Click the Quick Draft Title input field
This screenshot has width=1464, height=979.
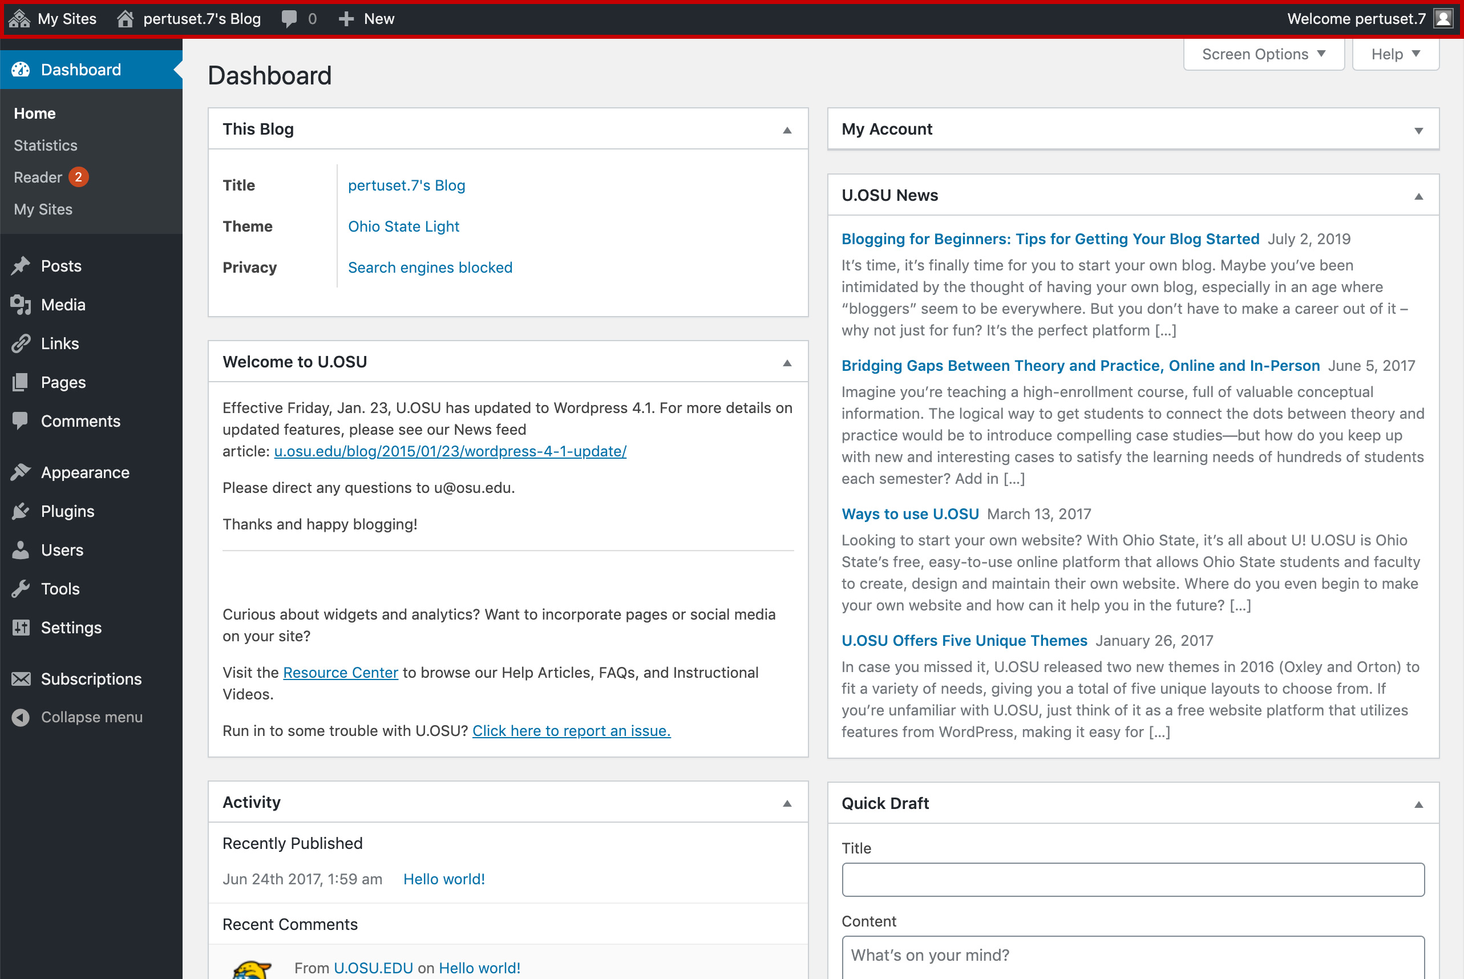pyautogui.click(x=1134, y=881)
